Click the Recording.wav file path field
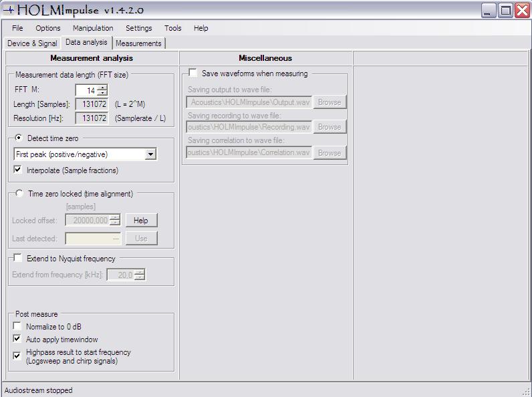The height and width of the screenshot is (397, 532). (x=249, y=127)
